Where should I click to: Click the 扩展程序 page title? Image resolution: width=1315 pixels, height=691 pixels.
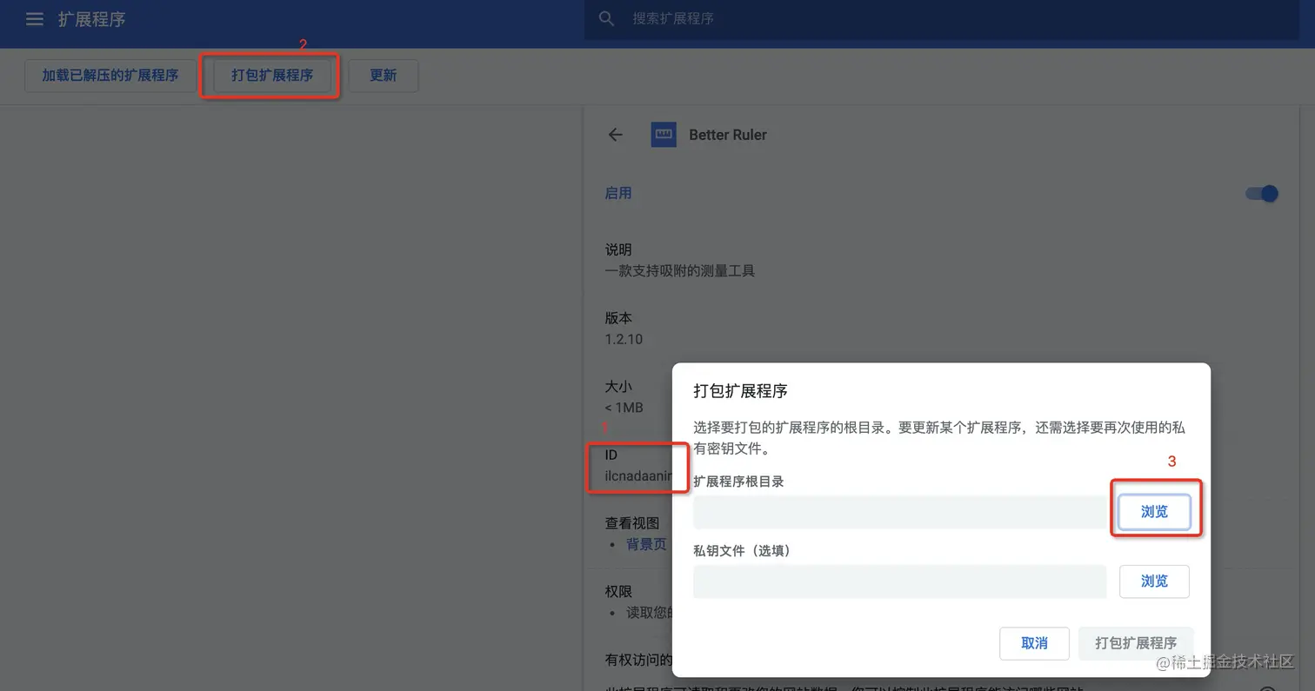pyautogui.click(x=92, y=19)
